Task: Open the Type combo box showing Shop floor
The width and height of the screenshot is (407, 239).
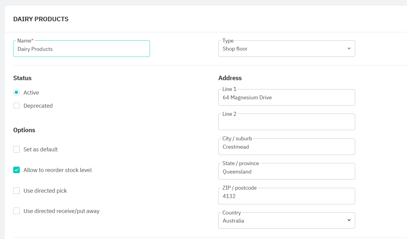Action: (282, 49)
